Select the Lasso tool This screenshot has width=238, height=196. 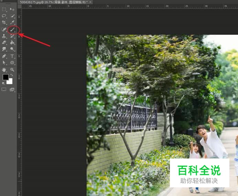click(4, 16)
